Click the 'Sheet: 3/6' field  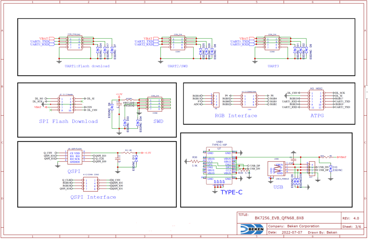tap(352, 227)
